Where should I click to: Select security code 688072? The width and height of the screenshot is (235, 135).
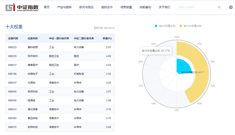(12, 127)
